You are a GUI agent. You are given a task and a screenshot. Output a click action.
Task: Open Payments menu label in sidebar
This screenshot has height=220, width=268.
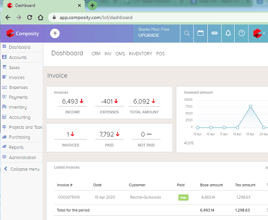point(18,97)
